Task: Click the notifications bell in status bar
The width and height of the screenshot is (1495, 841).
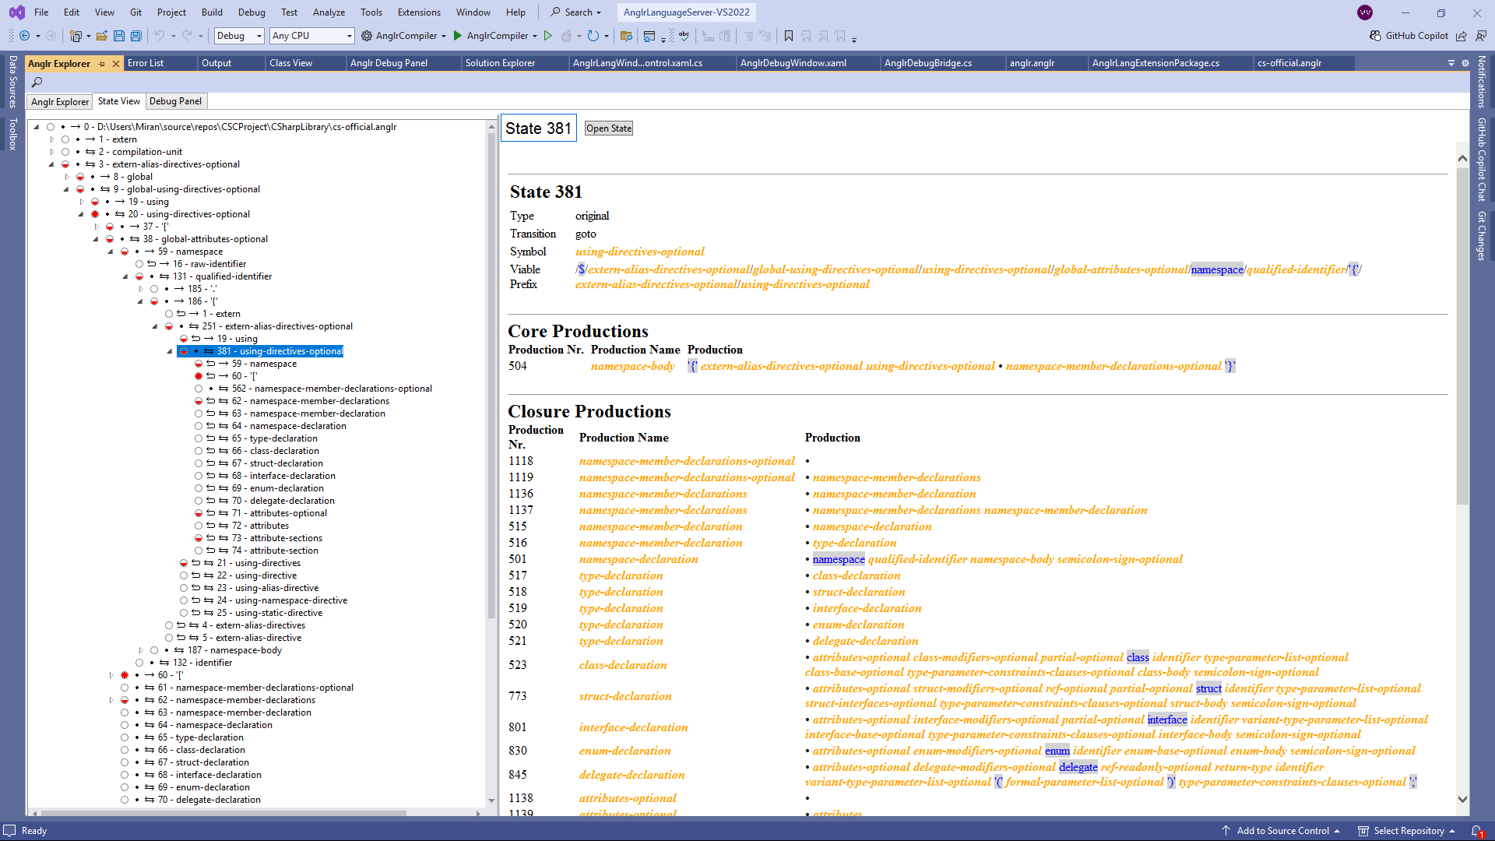Action: (x=1476, y=831)
